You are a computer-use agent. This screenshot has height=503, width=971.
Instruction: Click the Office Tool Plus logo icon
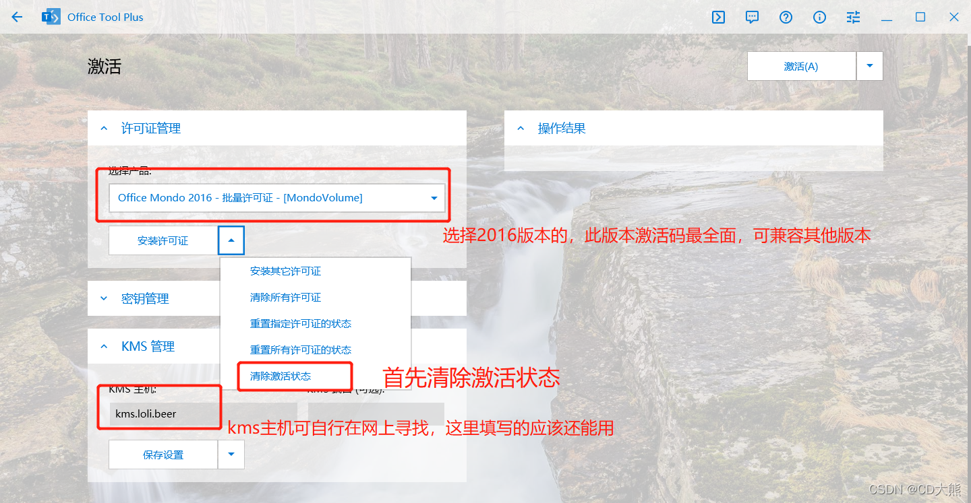[51, 17]
